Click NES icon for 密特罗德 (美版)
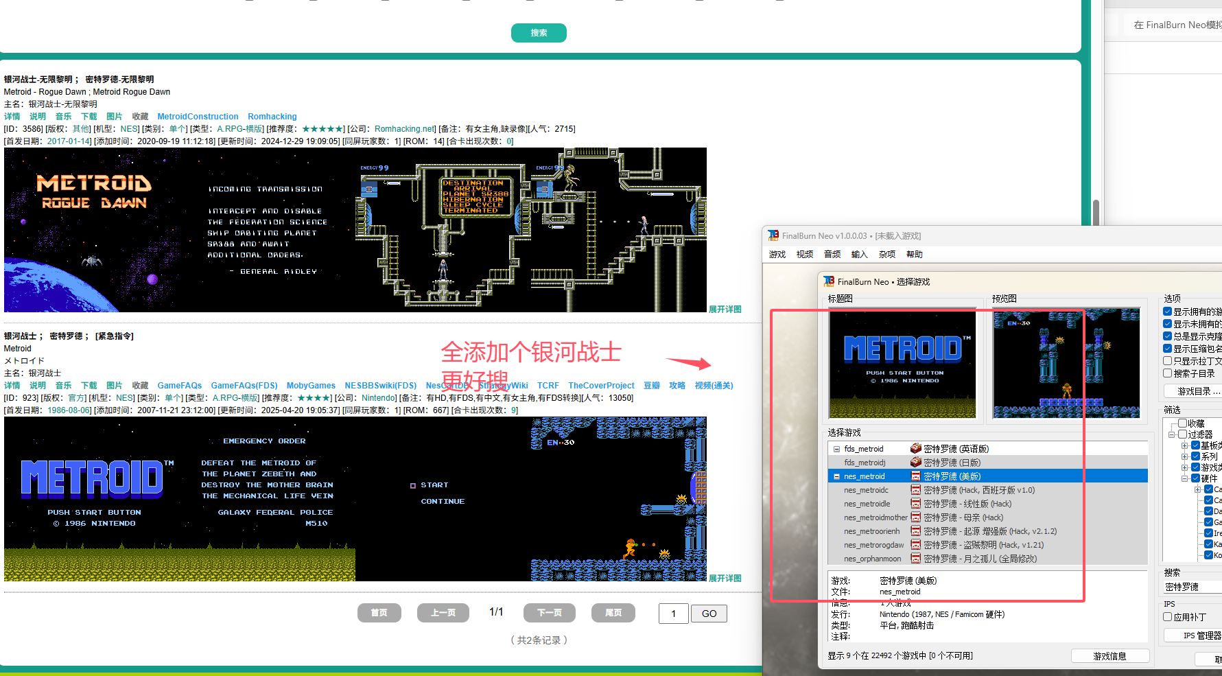This screenshot has width=1222, height=676. pyautogui.click(x=915, y=476)
